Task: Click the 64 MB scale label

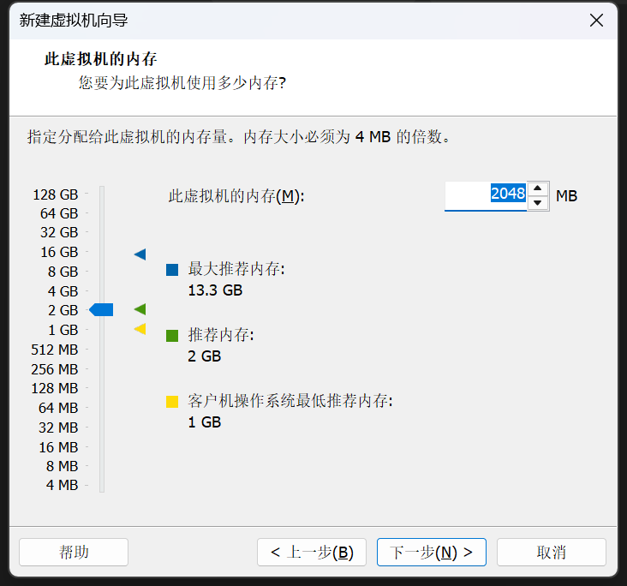Action: pos(58,408)
